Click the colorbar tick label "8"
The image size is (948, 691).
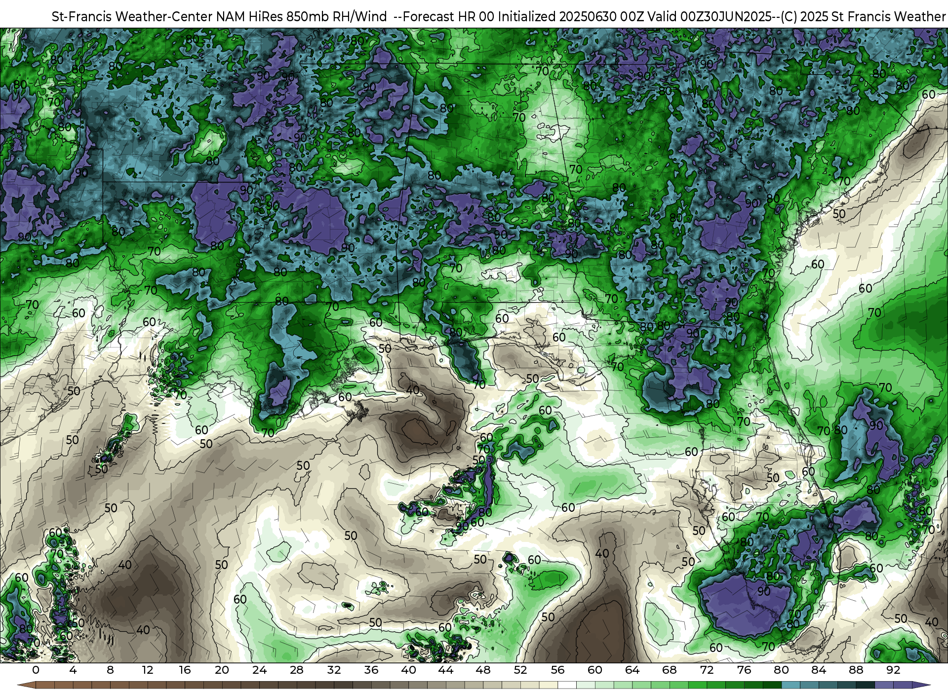click(110, 670)
